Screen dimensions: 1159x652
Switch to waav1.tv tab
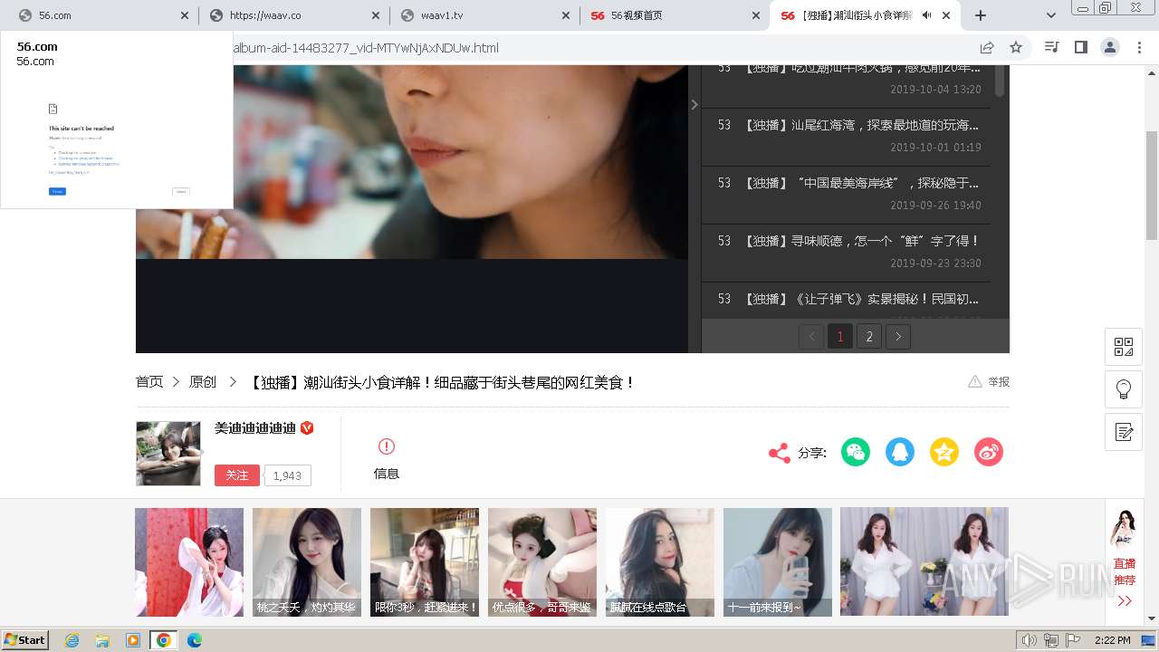click(x=484, y=15)
